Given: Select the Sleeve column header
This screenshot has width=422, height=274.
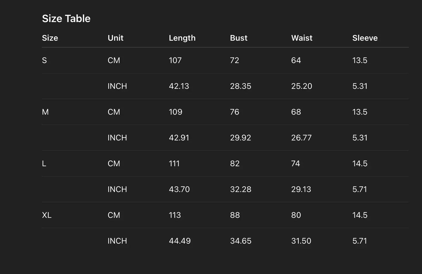Looking at the screenshot, I should (365, 38).
